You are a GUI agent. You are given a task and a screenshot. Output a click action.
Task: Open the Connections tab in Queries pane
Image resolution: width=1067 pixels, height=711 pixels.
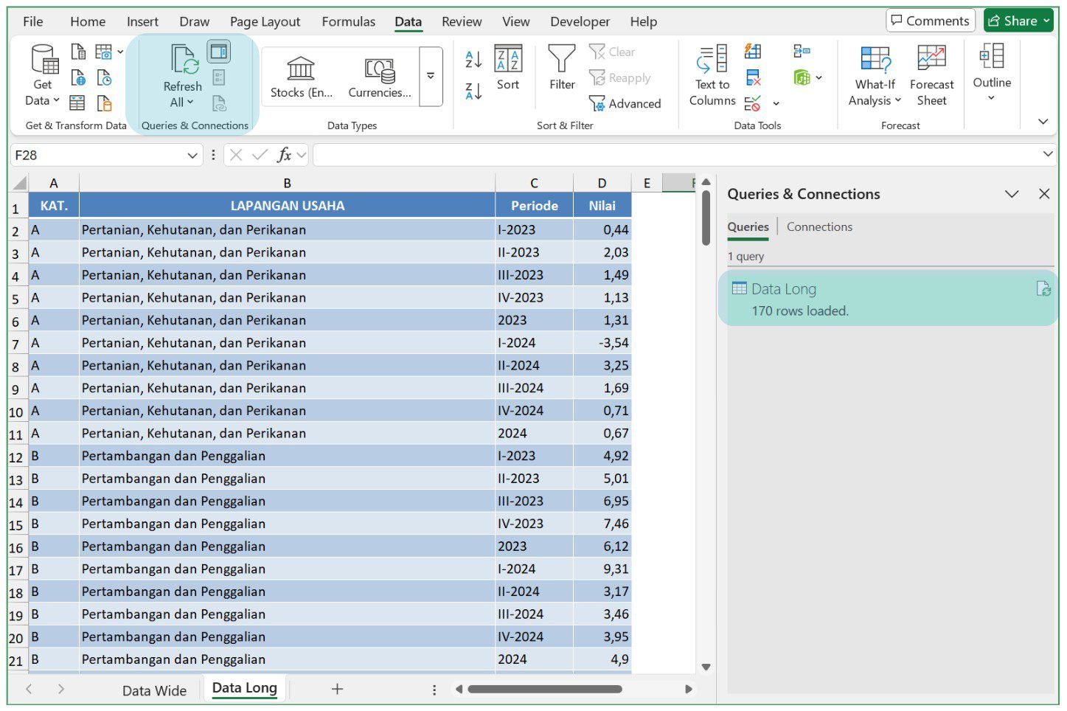tap(819, 226)
